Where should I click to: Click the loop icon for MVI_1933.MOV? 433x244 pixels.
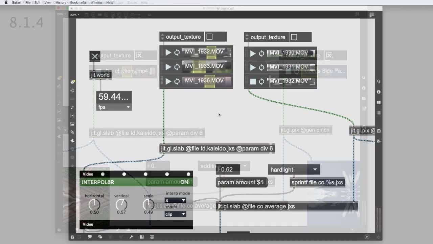pyautogui.click(x=177, y=67)
